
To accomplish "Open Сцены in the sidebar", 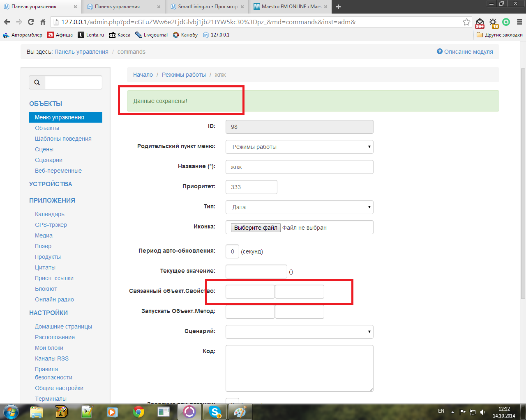I will pos(44,149).
